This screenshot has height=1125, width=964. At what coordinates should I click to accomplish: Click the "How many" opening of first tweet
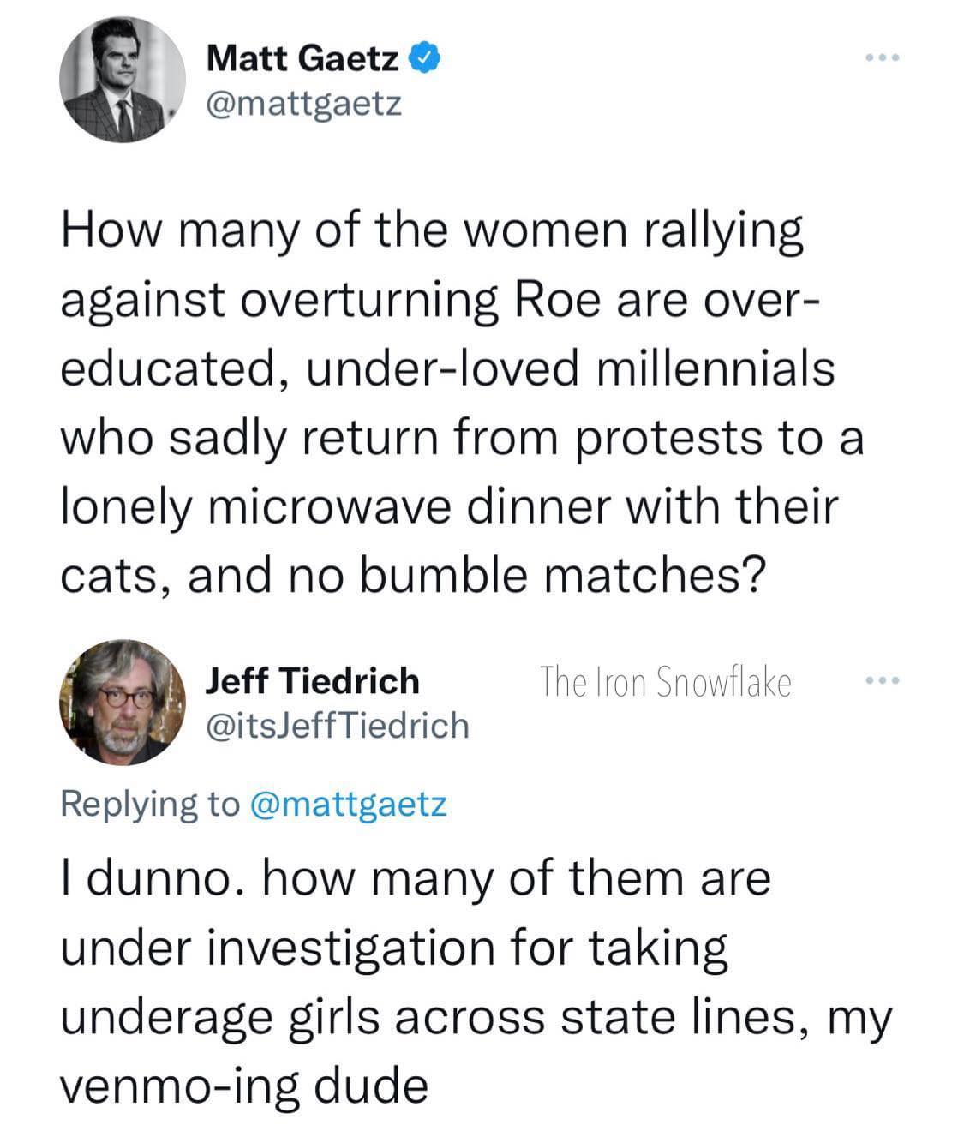tap(170, 231)
